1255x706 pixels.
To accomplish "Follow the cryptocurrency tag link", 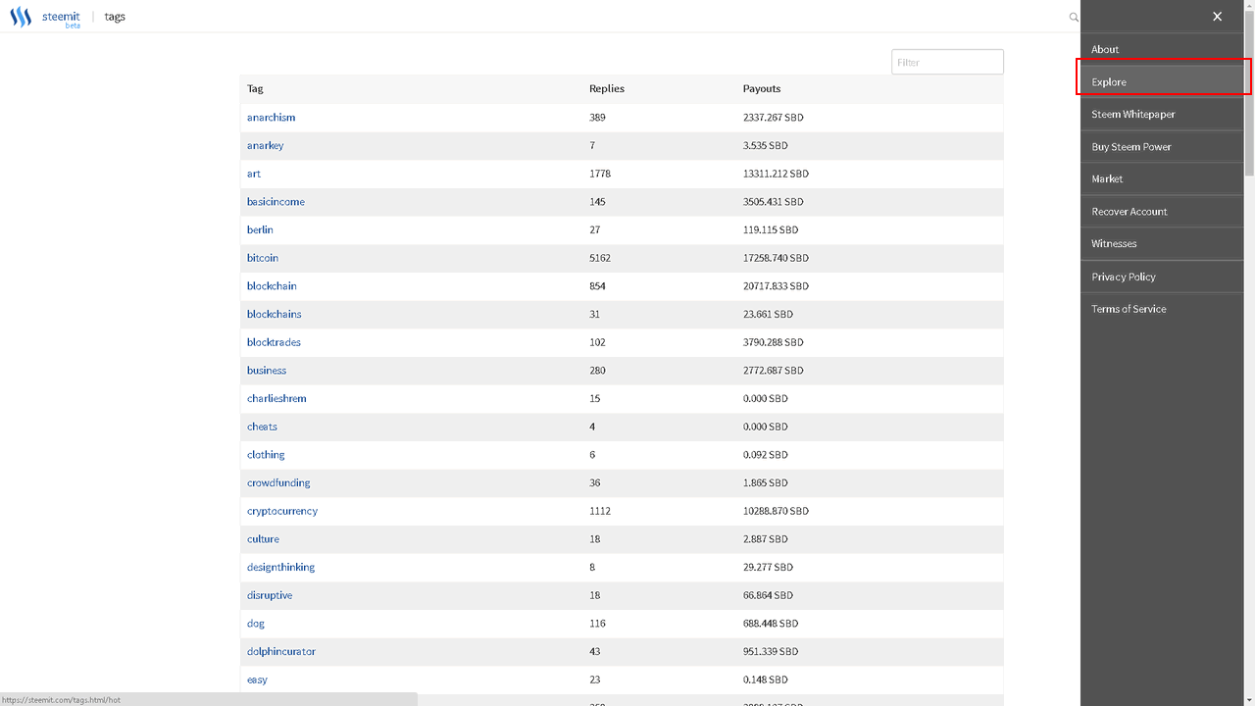I will click(282, 511).
